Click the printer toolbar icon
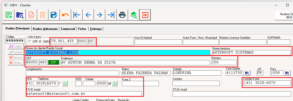Image resolution: width=293 pixels, height=101 pixels. click(x=122, y=15)
